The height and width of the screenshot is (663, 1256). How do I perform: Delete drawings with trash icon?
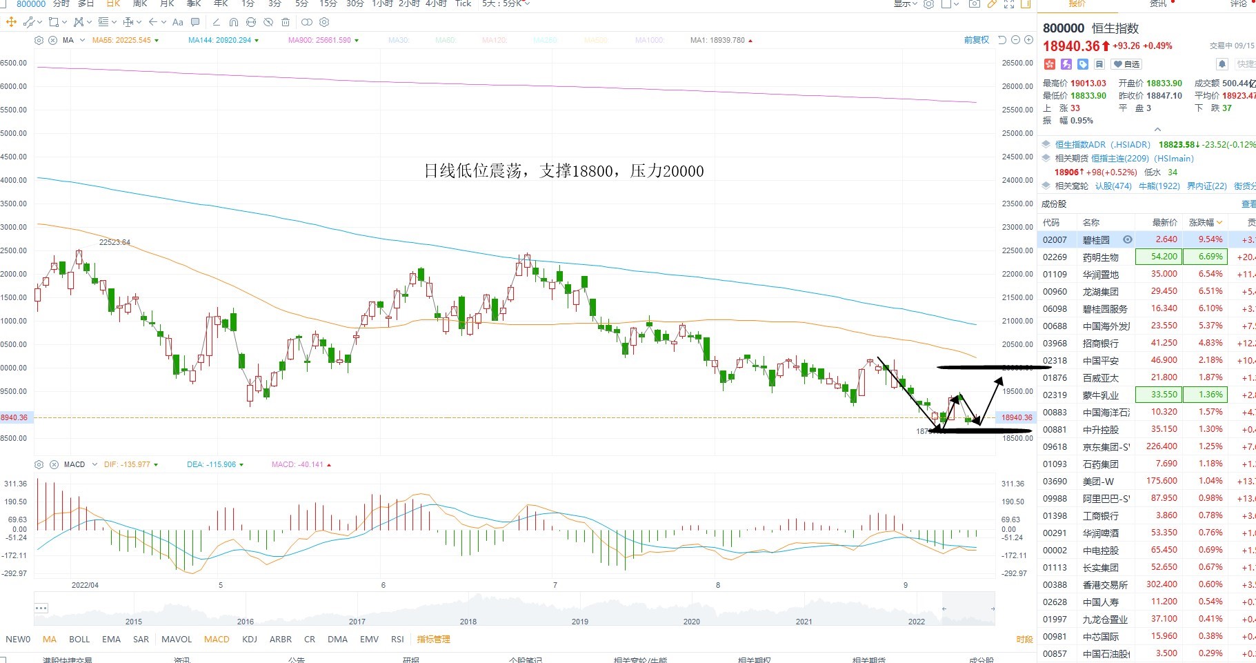[286, 22]
